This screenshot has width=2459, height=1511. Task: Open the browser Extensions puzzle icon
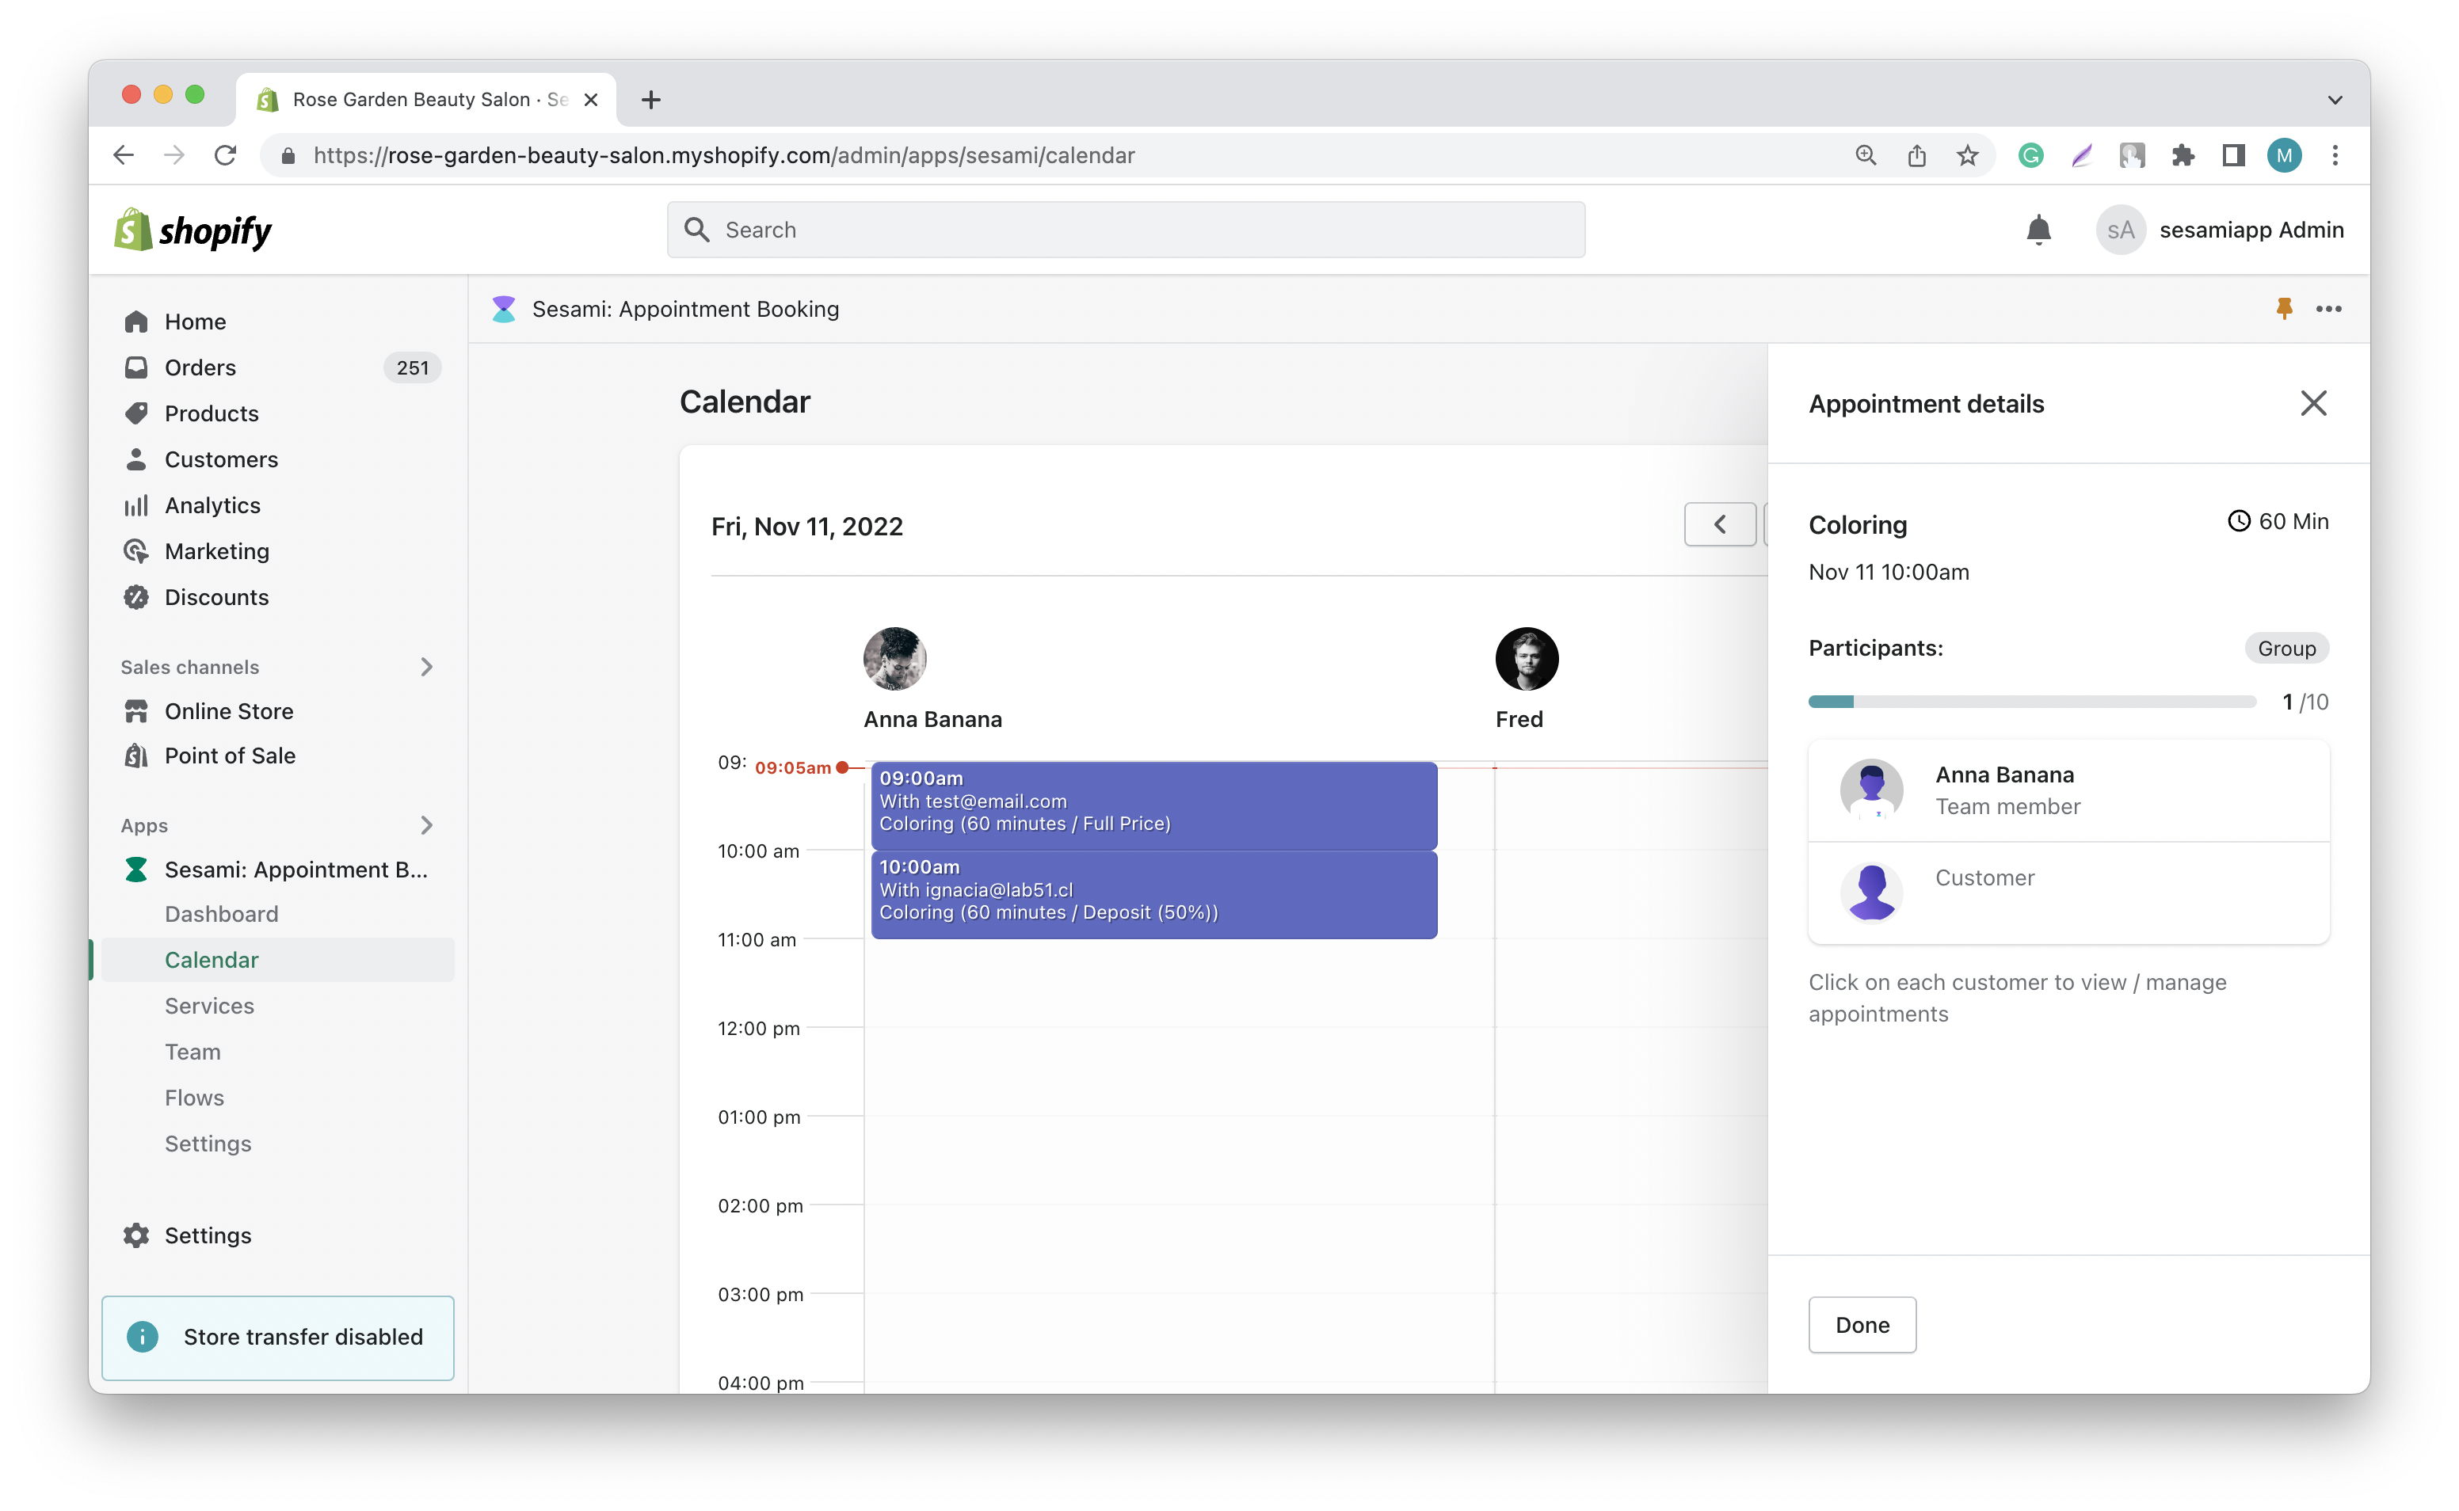(2183, 155)
